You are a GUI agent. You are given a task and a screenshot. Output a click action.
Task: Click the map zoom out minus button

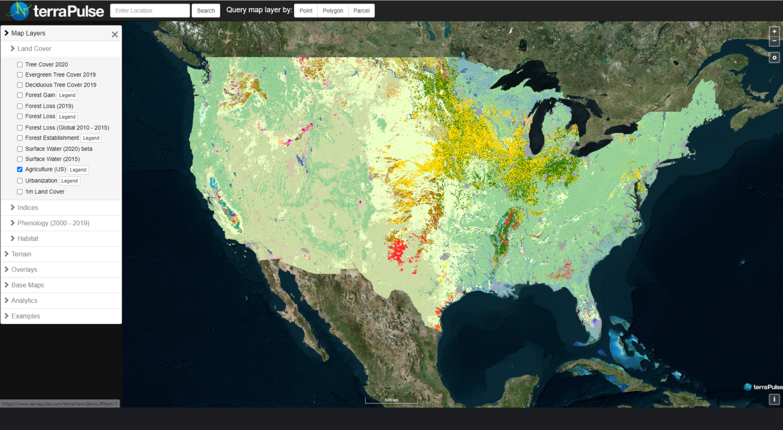point(774,41)
